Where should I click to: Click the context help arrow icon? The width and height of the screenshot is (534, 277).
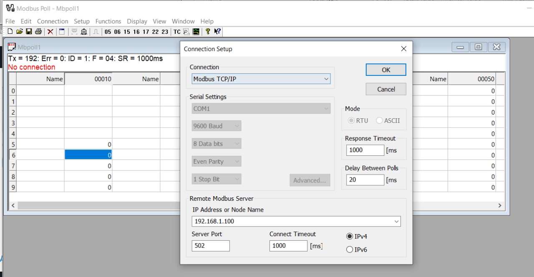[x=217, y=32]
